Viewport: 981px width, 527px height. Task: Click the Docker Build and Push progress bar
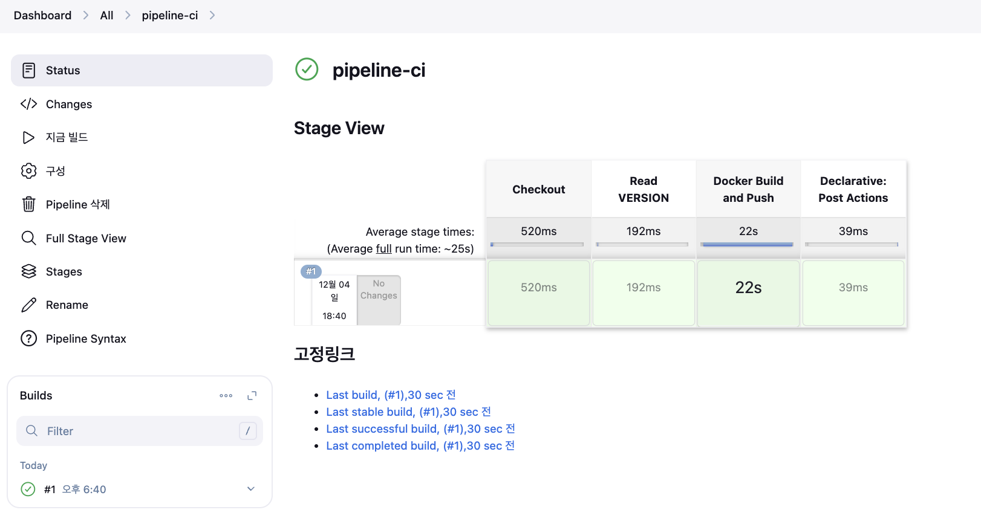click(x=748, y=245)
